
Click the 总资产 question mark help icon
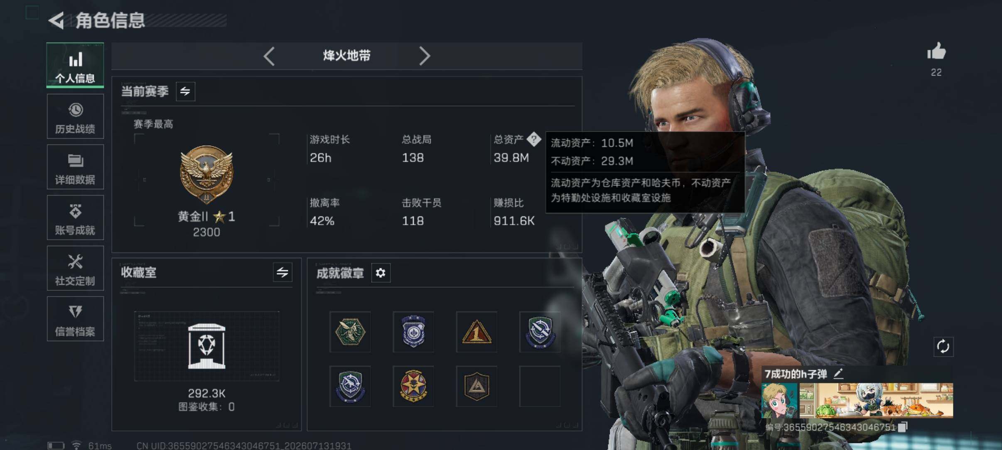[x=534, y=139]
